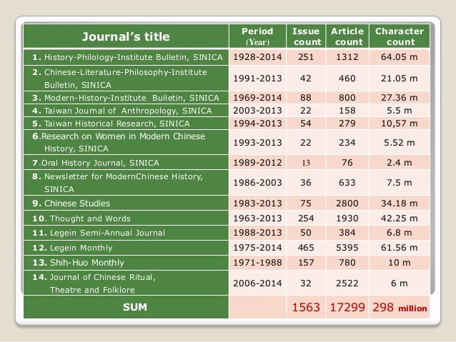Viewport: 456px width, 342px height.
Task: Select row "Taiwan Historical Research, SINICA"
Action: [227, 124]
